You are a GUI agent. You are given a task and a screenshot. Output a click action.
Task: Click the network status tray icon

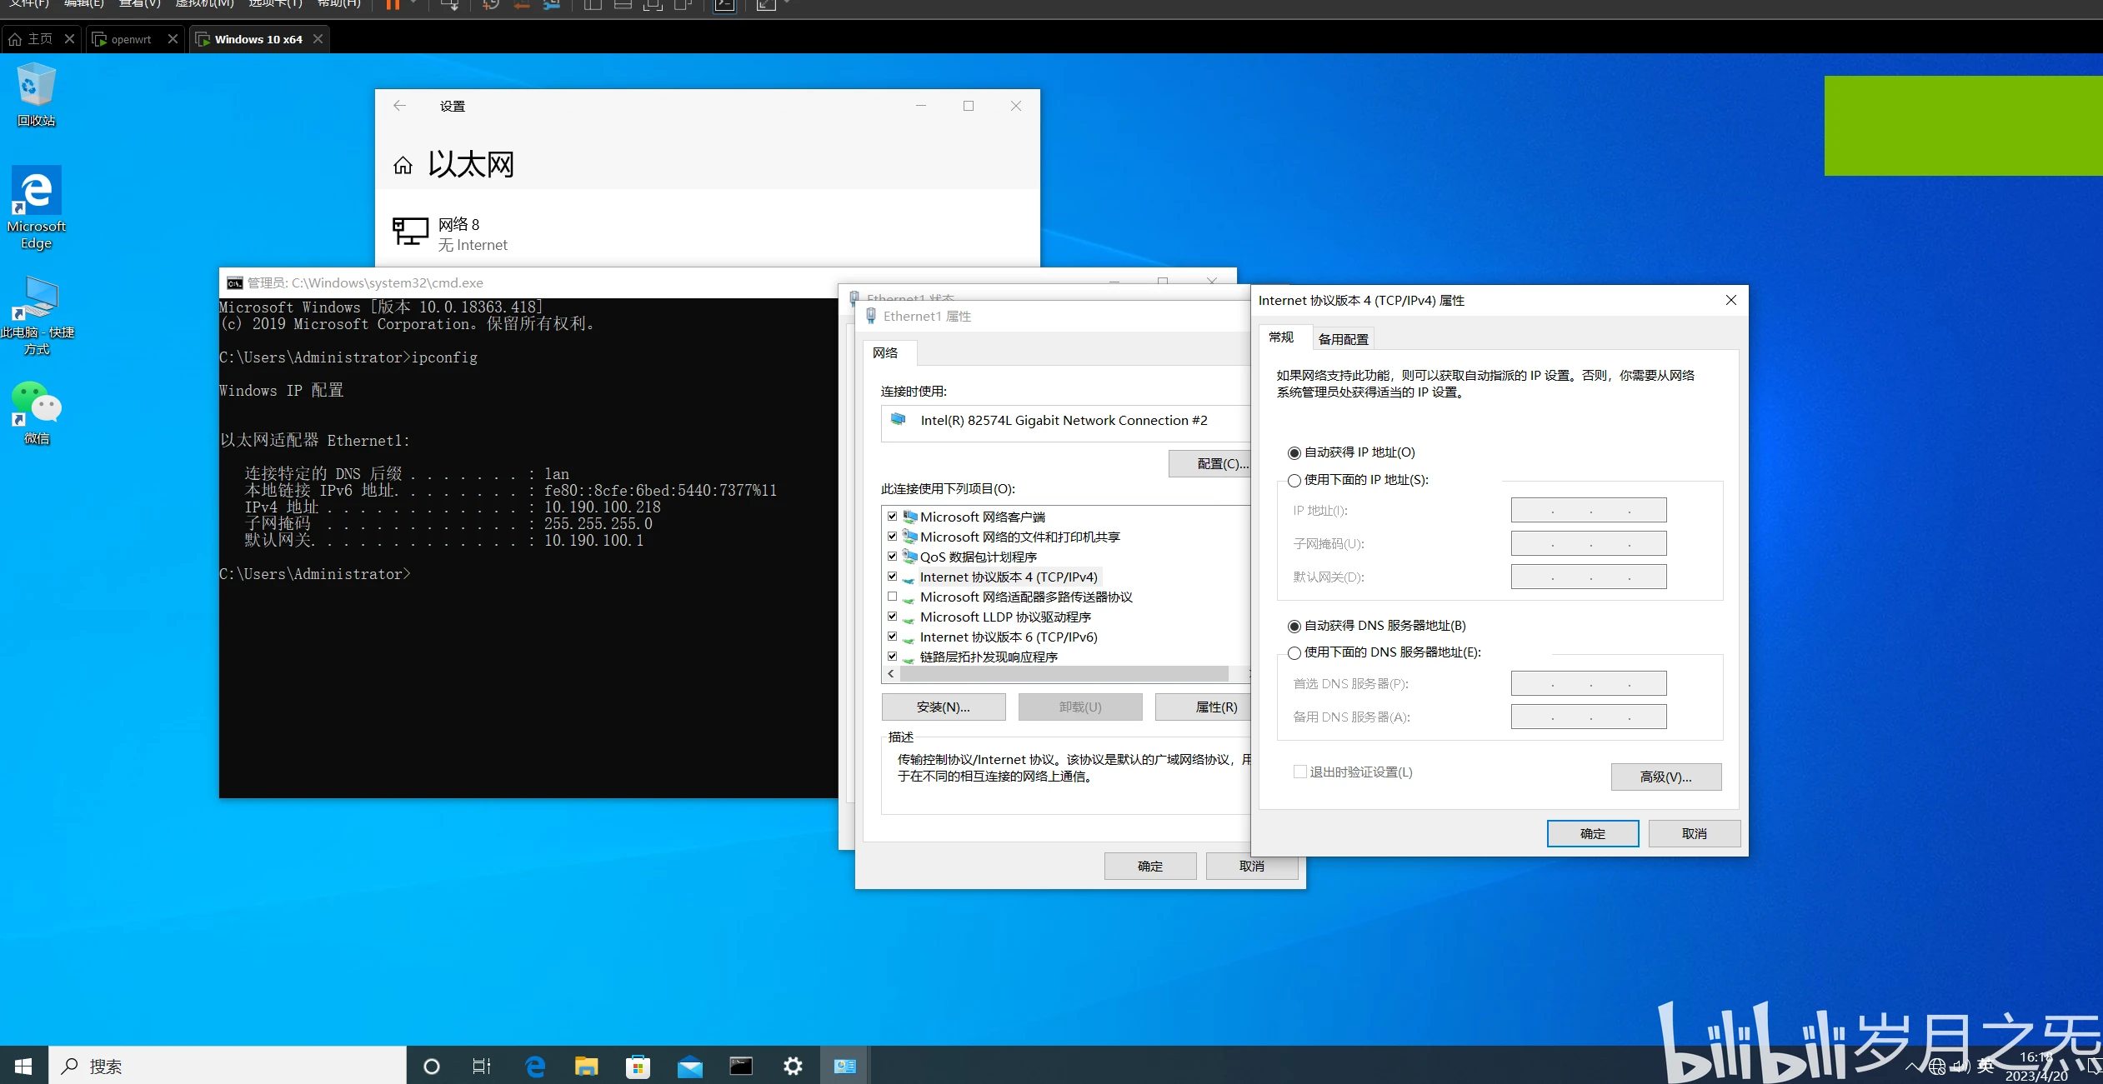[1938, 1067]
